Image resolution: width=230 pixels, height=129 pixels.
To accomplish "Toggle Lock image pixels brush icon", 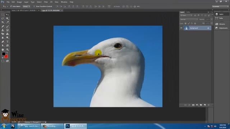I will click(189, 23).
